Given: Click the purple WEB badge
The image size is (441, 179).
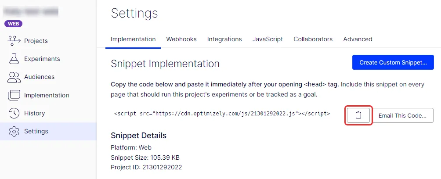Looking at the screenshot, I should [x=13, y=24].
